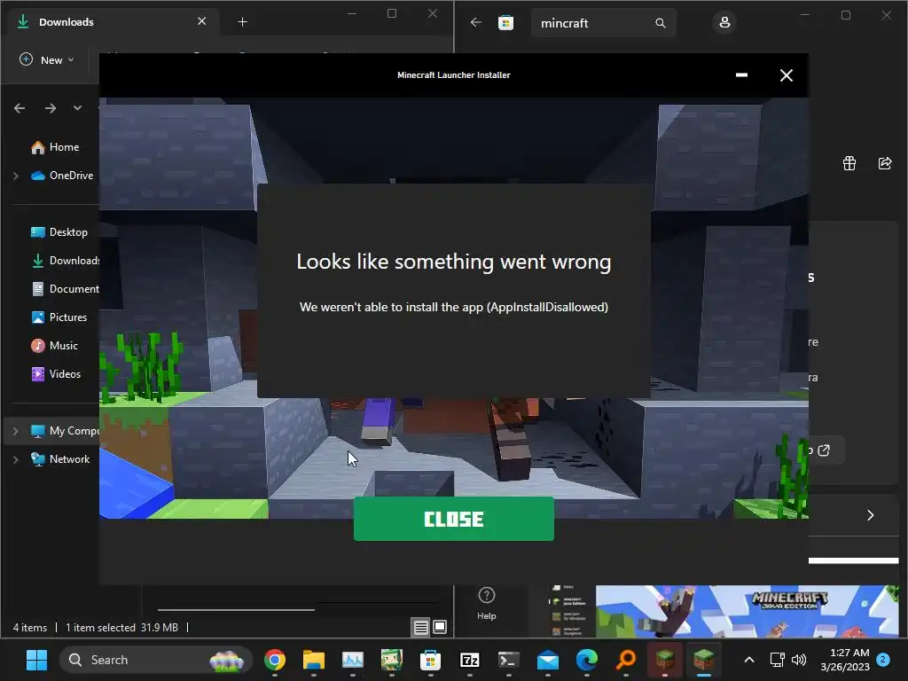908x681 pixels.
Task: Go back in Microsoft Store
Action: coord(476,22)
